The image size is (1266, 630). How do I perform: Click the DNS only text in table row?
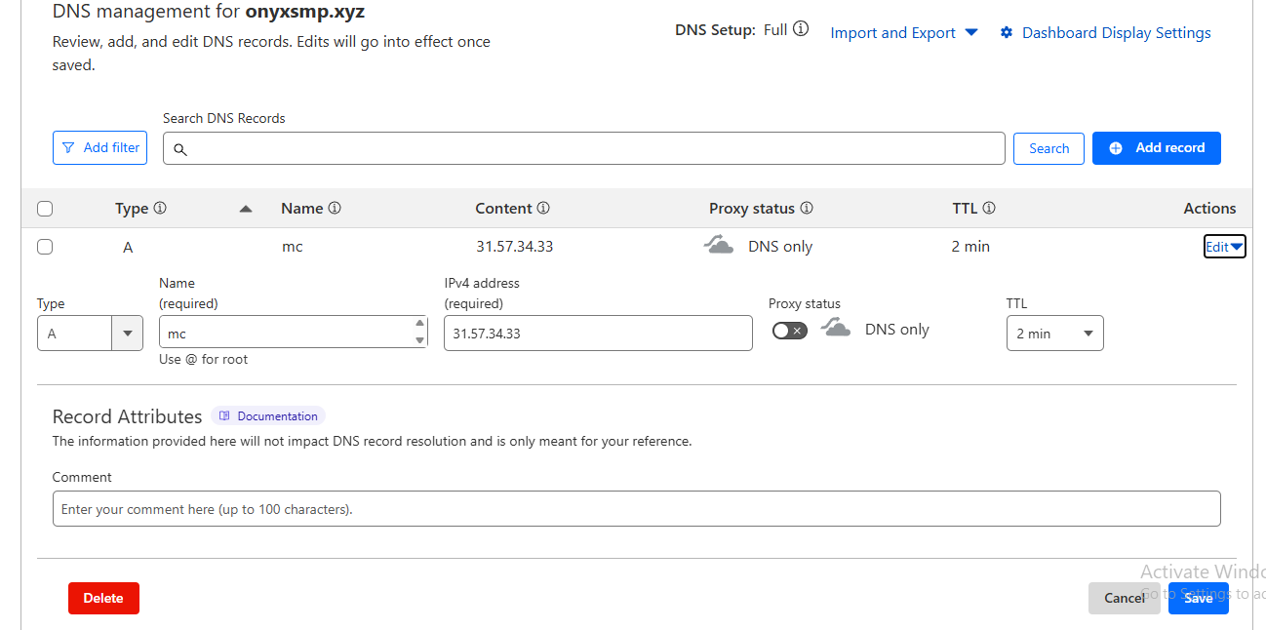click(x=780, y=247)
